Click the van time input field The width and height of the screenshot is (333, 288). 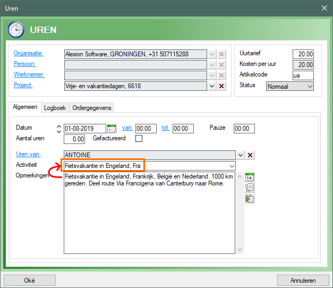[x=146, y=129]
